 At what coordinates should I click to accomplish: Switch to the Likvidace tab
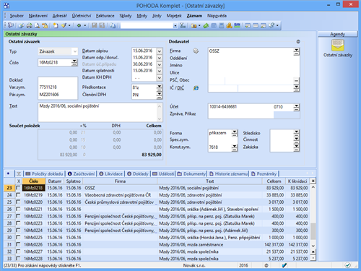coord(111,173)
